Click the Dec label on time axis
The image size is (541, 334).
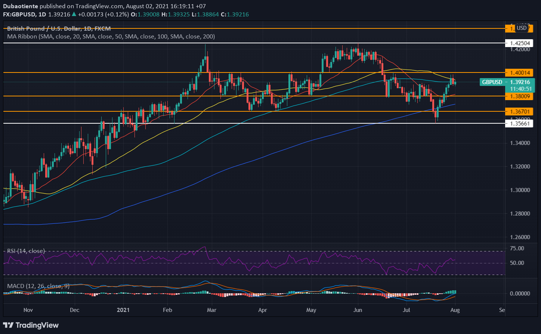[x=75, y=310]
